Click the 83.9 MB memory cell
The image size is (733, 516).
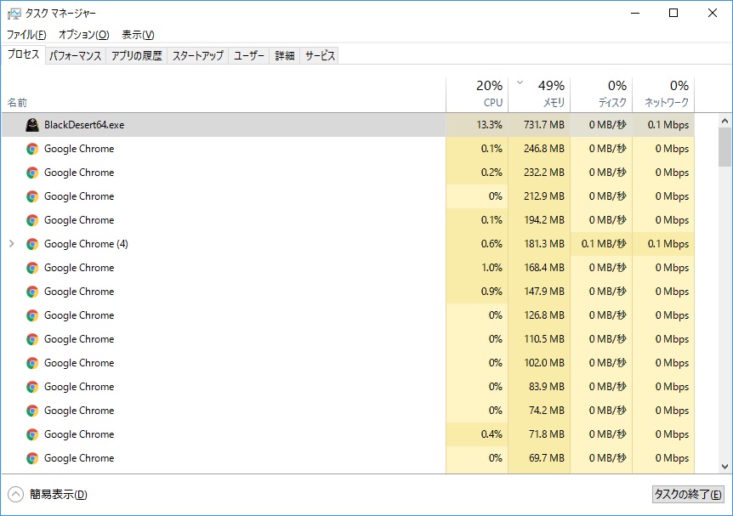[539, 387]
